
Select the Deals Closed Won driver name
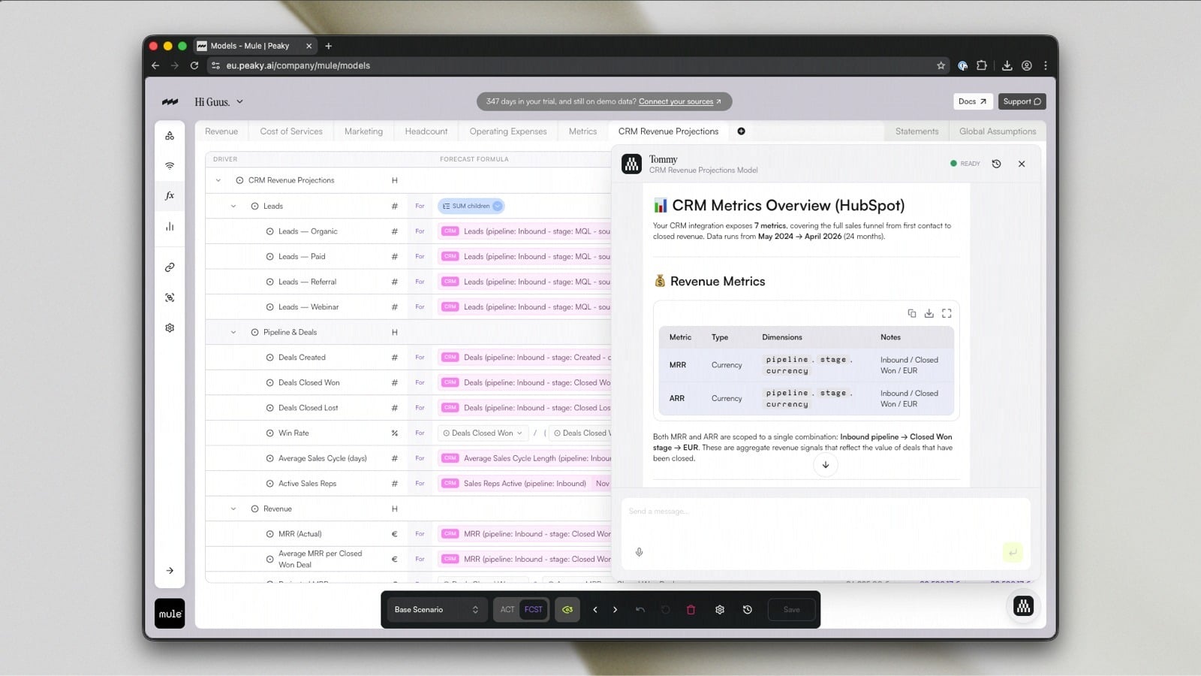tap(309, 383)
